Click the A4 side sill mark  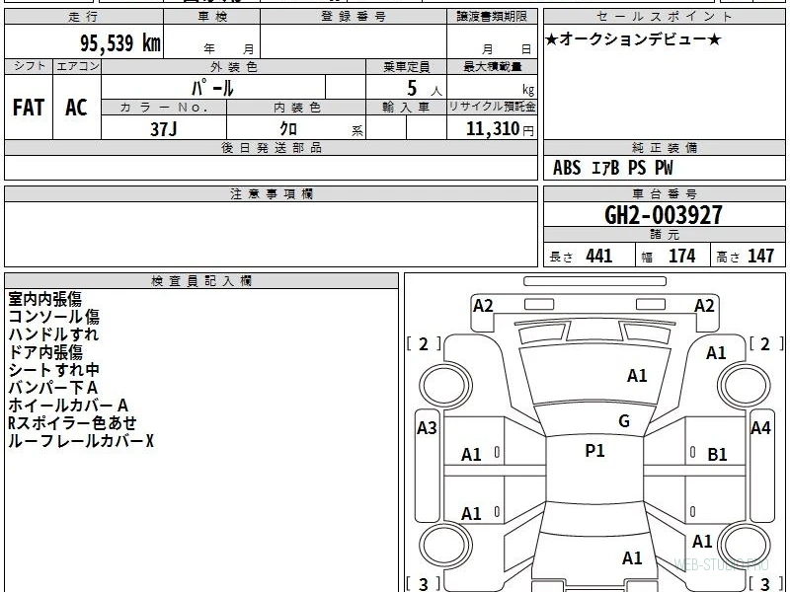[x=760, y=428]
